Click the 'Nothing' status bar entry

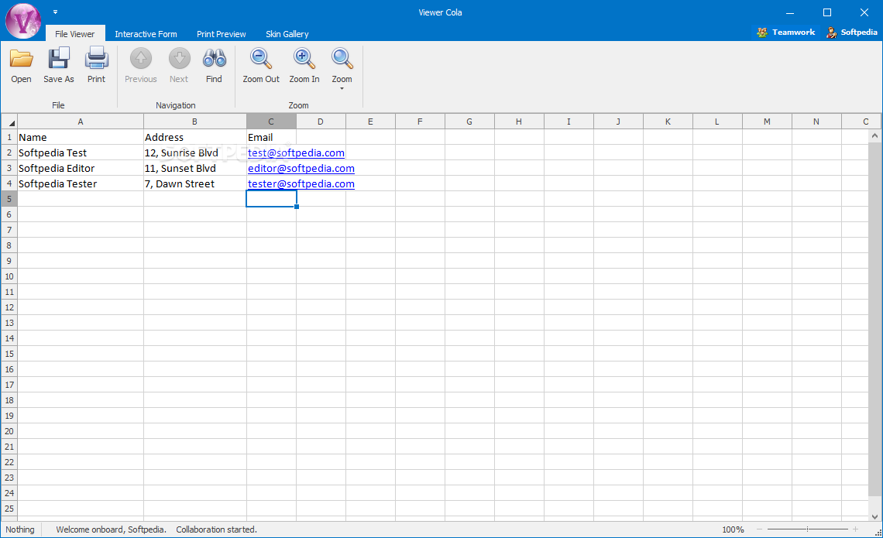(x=19, y=529)
